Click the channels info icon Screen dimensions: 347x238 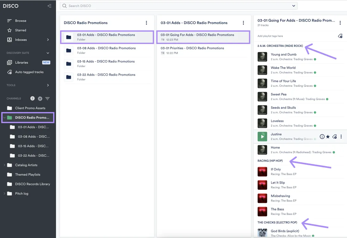[33, 98]
